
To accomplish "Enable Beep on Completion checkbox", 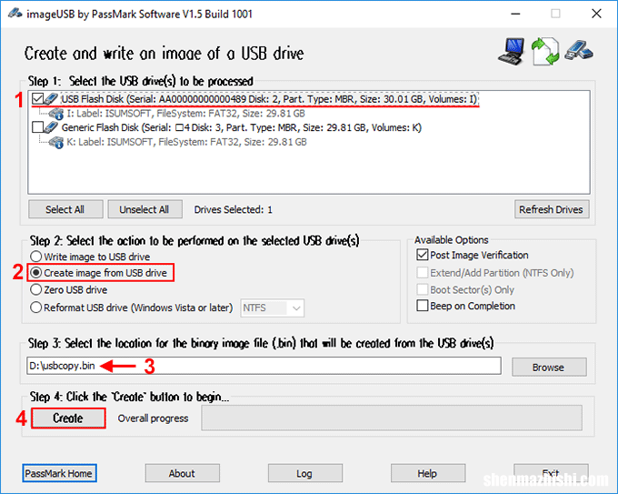I will [x=422, y=306].
